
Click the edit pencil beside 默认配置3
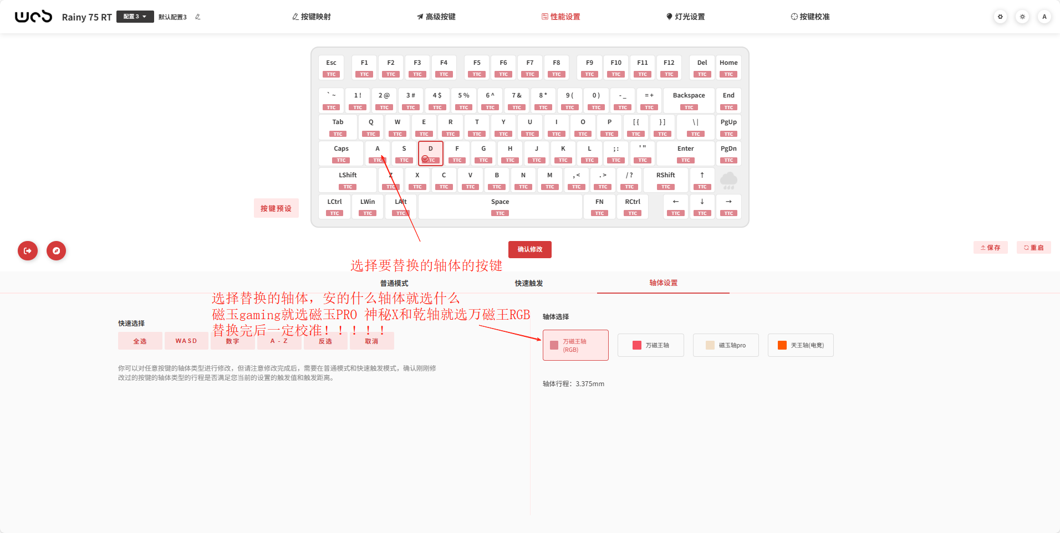pyautogui.click(x=198, y=17)
